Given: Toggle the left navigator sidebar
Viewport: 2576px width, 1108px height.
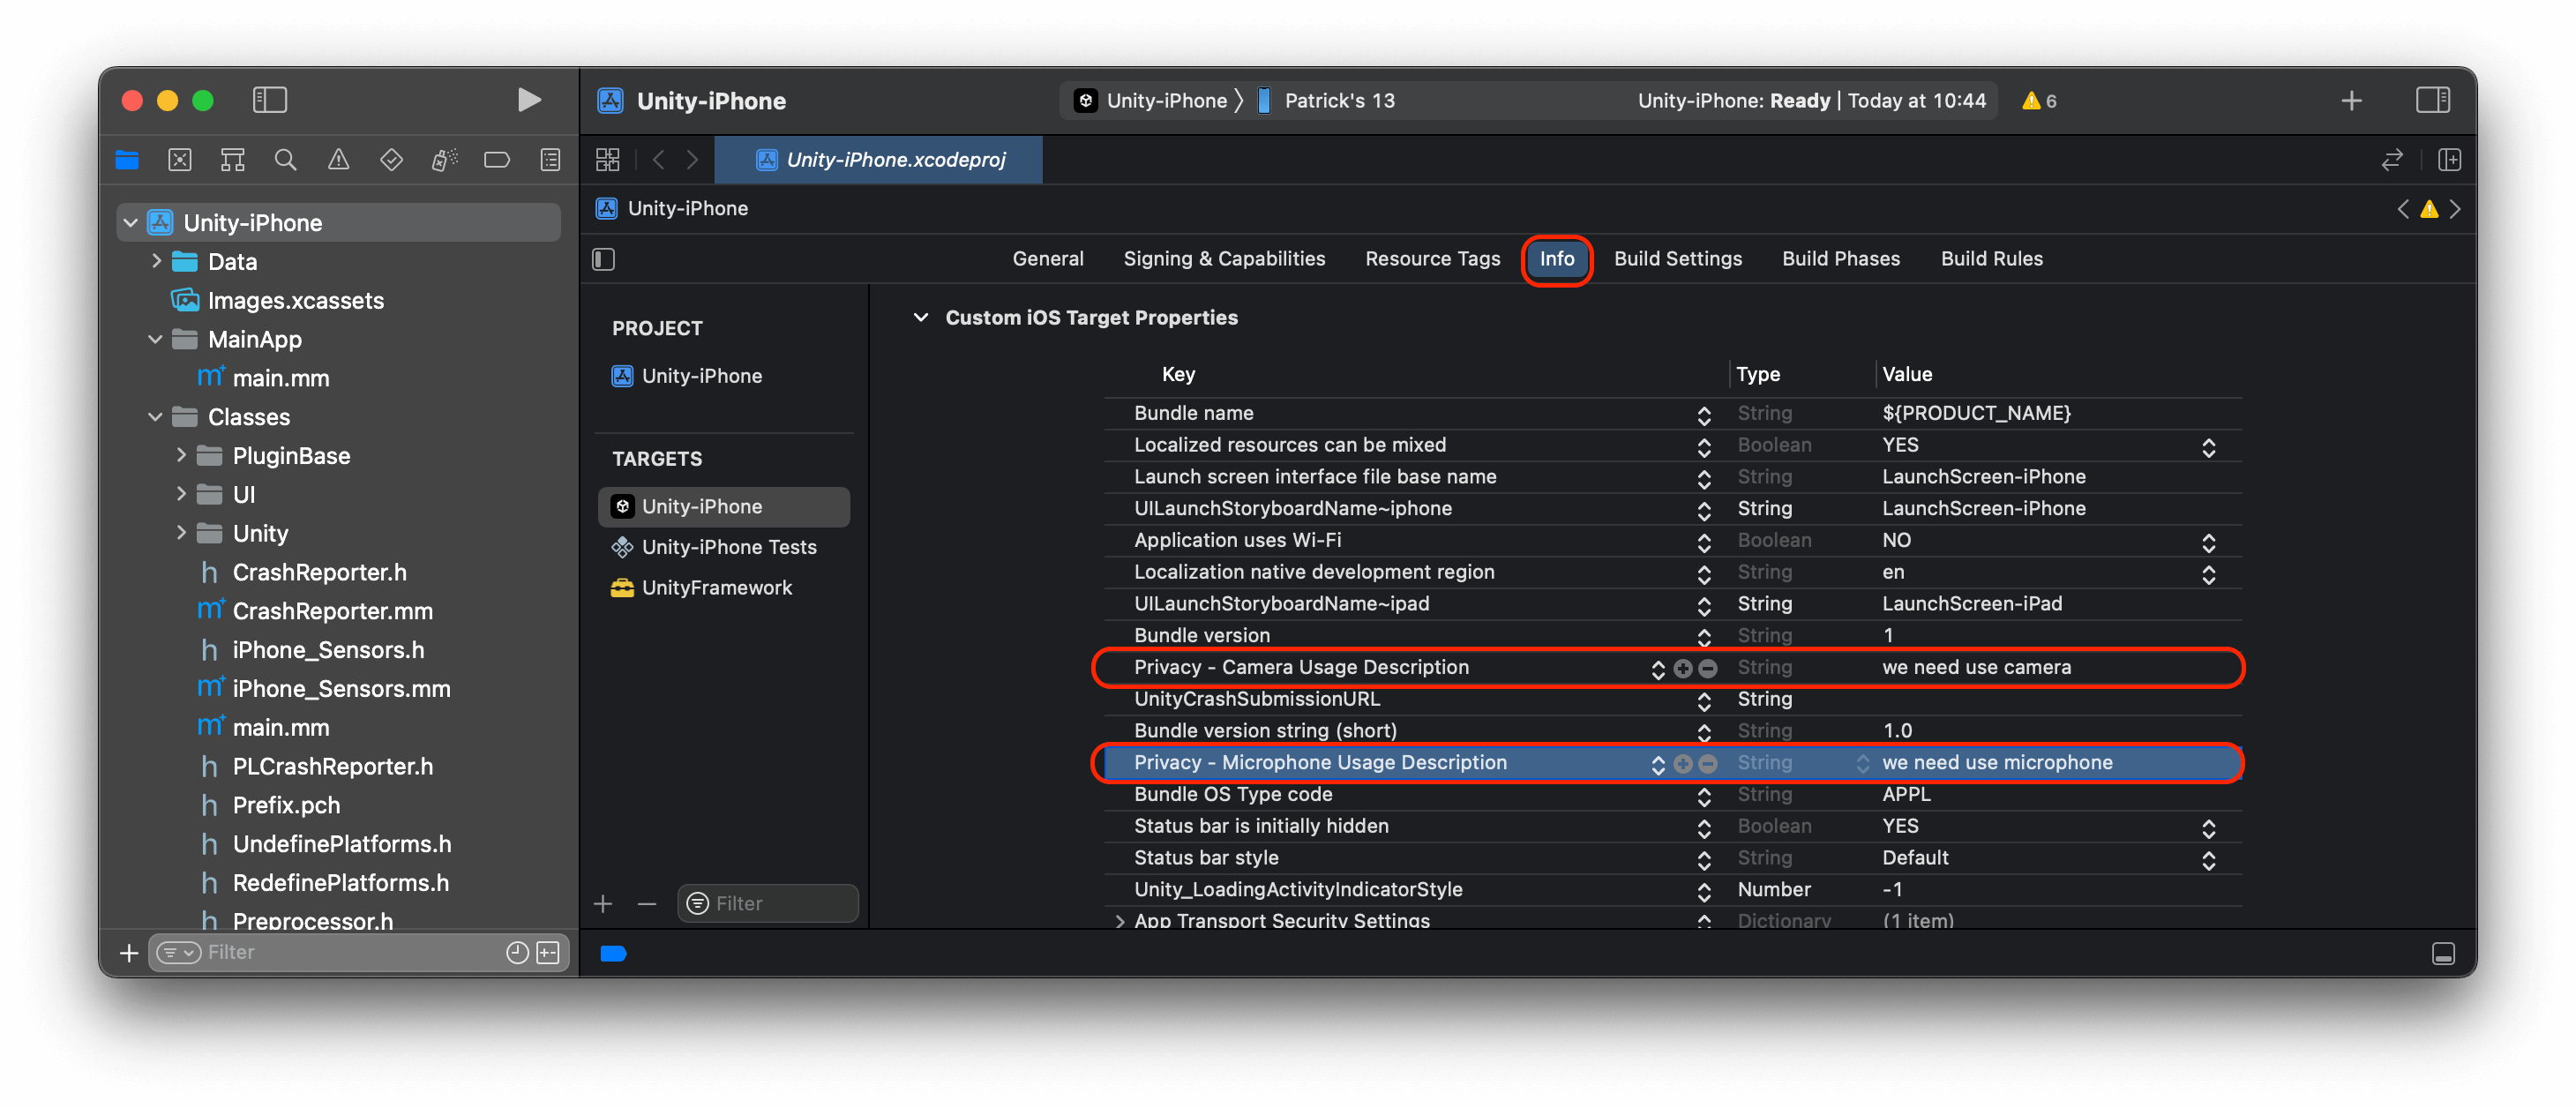Looking at the screenshot, I should pyautogui.click(x=270, y=100).
